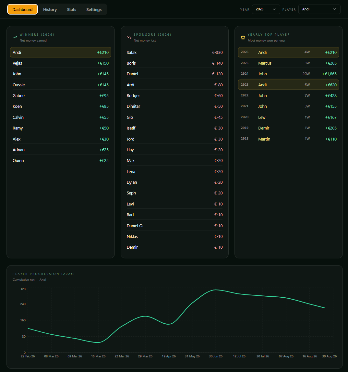Select Safak in the Sponsors list
The width and height of the screenshot is (348, 372).
(x=175, y=53)
